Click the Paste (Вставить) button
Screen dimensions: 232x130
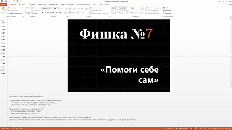(4, 10)
